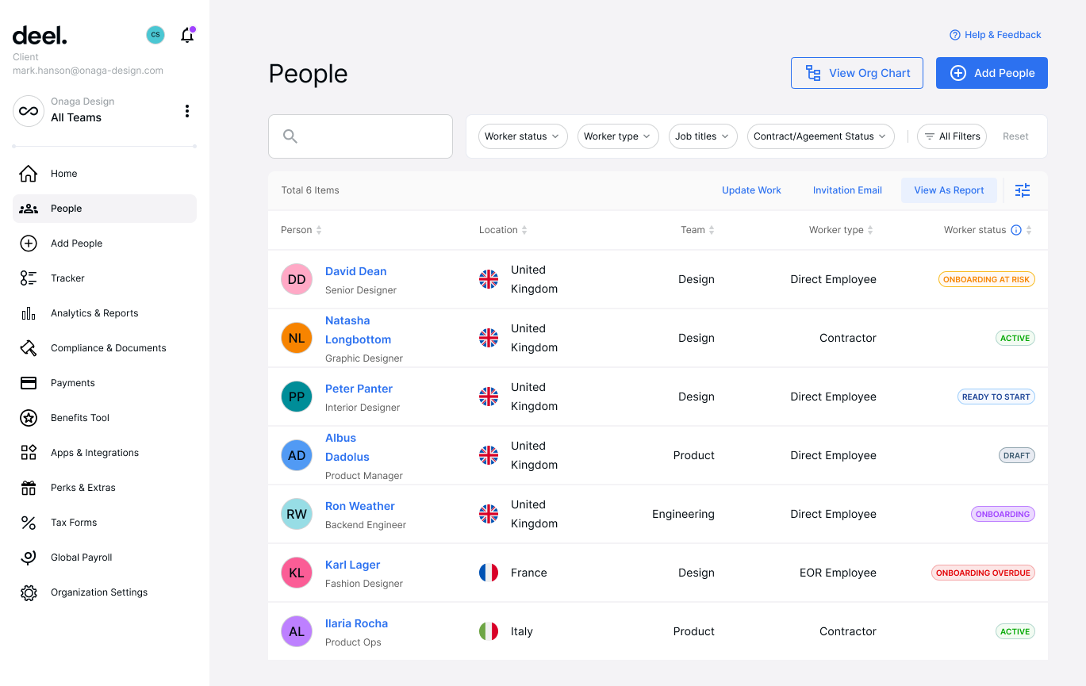Open the Contract/Agreement Status dropdown
Image resolution: width=1086 pixels, height=686 pixels.
tap(820, 136)
